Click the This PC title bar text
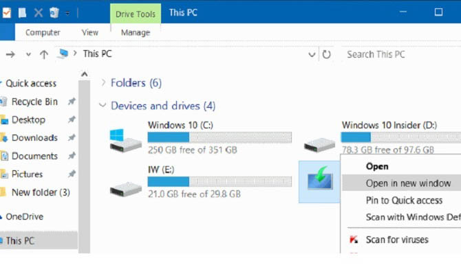The width and height of the screenshot is (461, 276). (x=183, y=12)
